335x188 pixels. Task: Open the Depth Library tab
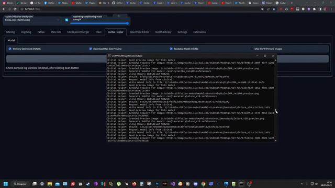[163, 32]
